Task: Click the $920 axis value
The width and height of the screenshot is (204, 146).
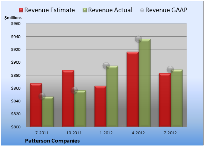Action: pyautogui.click(x=16, y=49)
